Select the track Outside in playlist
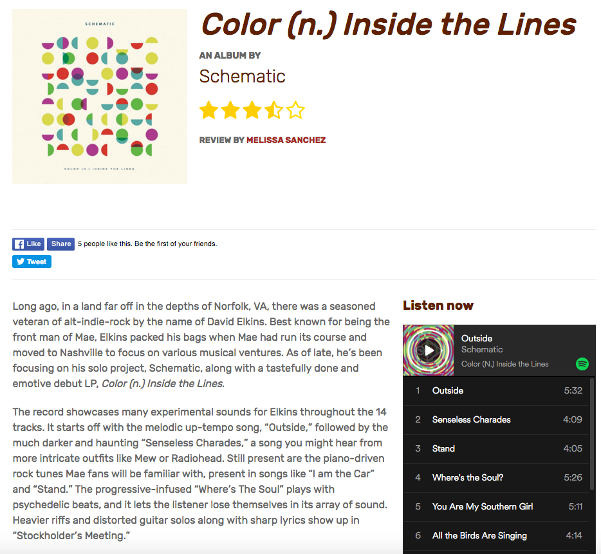This screenshot has height=554, width=601. [x=496, y=390]
